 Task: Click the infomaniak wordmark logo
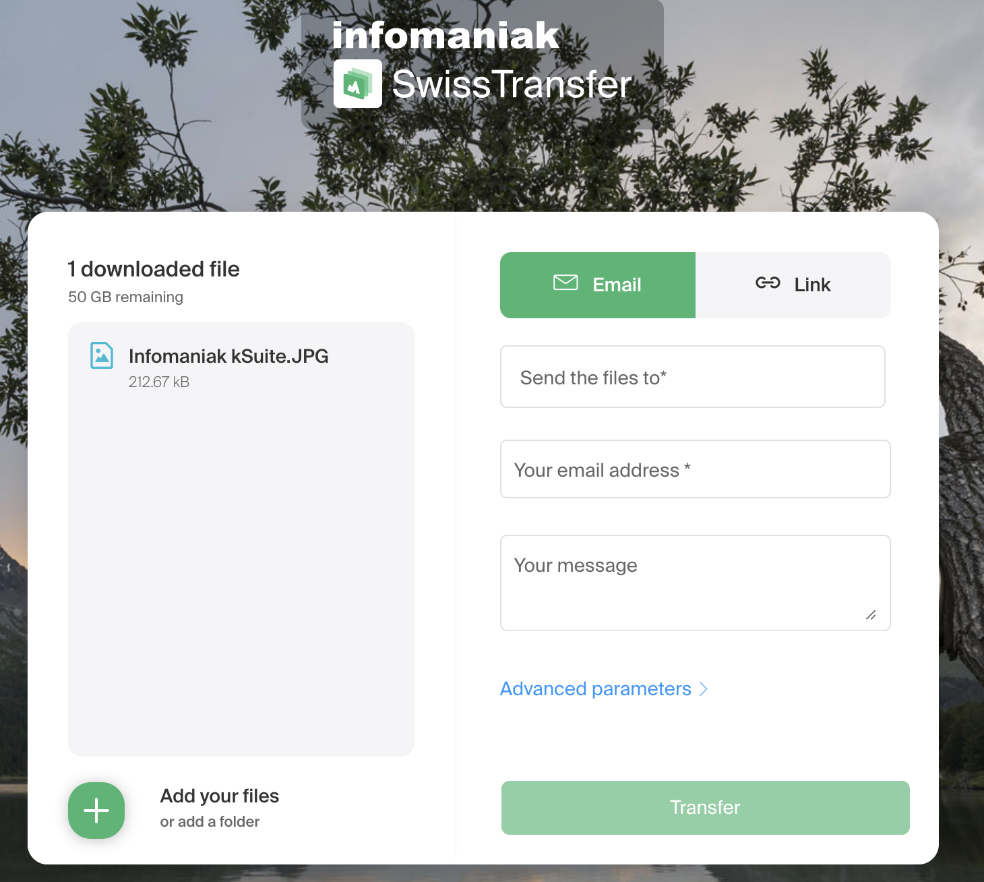pyautogui.click(x=445, y=35)
